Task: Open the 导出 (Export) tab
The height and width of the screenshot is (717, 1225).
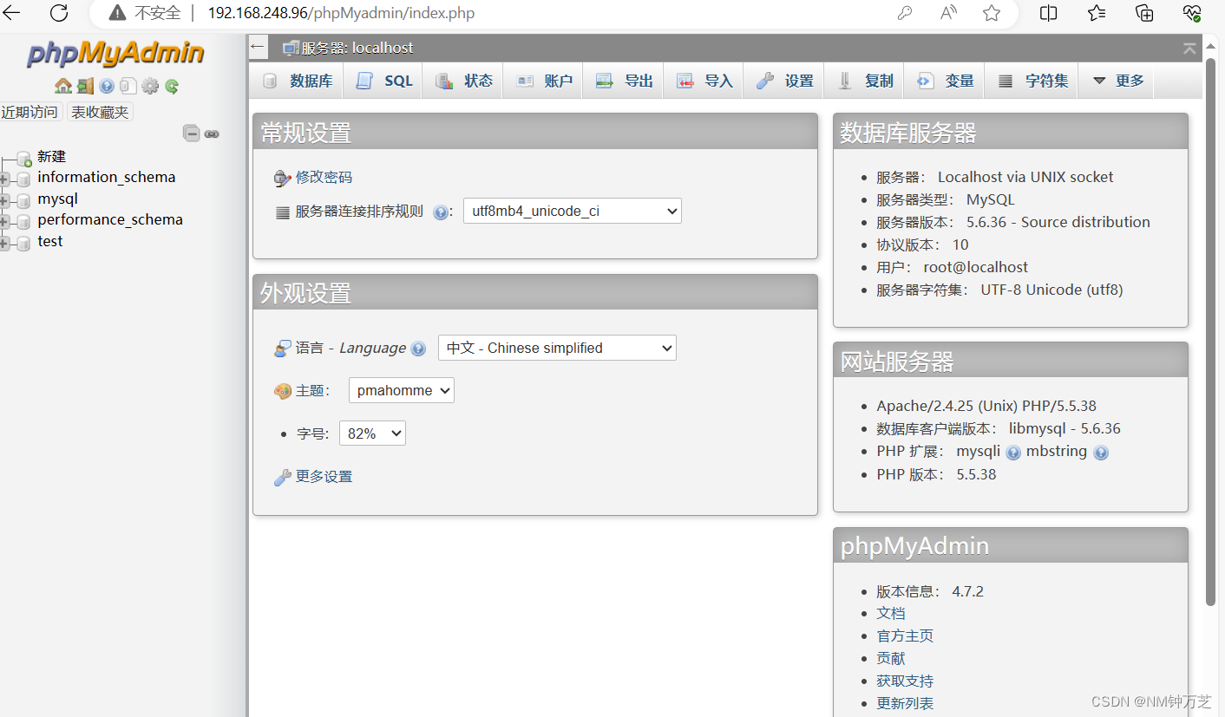Action: pos(624,81)
